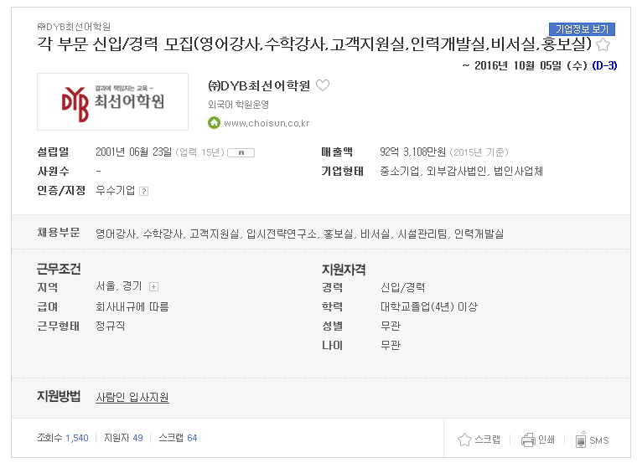The image size is (637, 468).
Task: Click the small ㈜DYB최선어학원 text above title
Action: 74,27
